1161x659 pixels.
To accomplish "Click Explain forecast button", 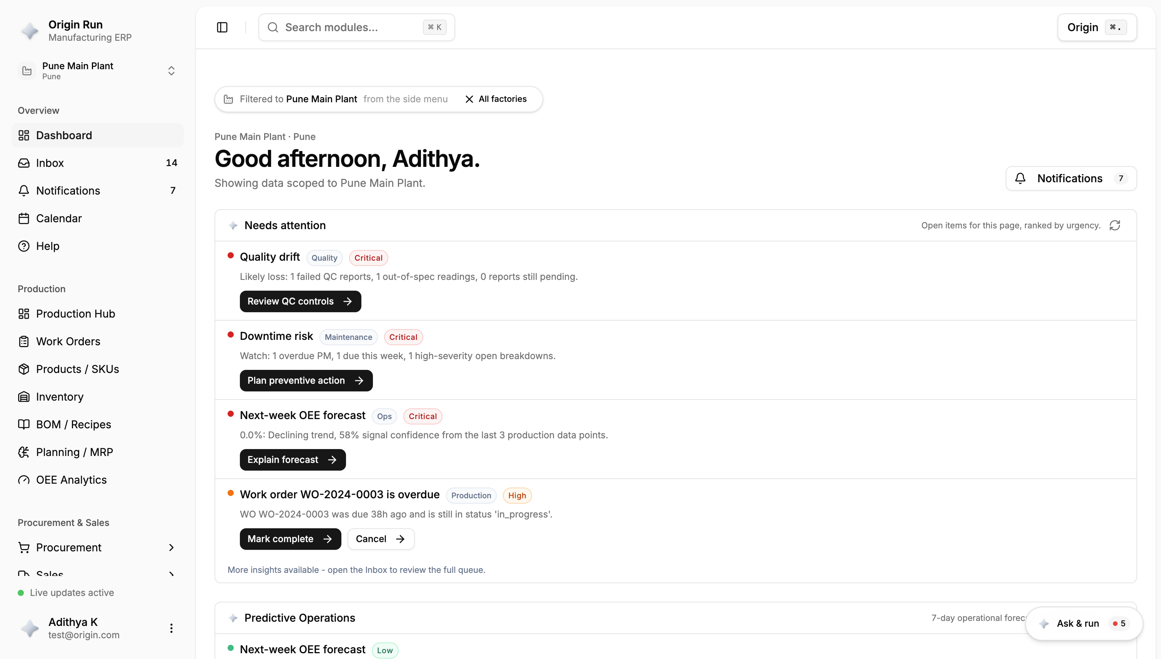I will point(293,459).
